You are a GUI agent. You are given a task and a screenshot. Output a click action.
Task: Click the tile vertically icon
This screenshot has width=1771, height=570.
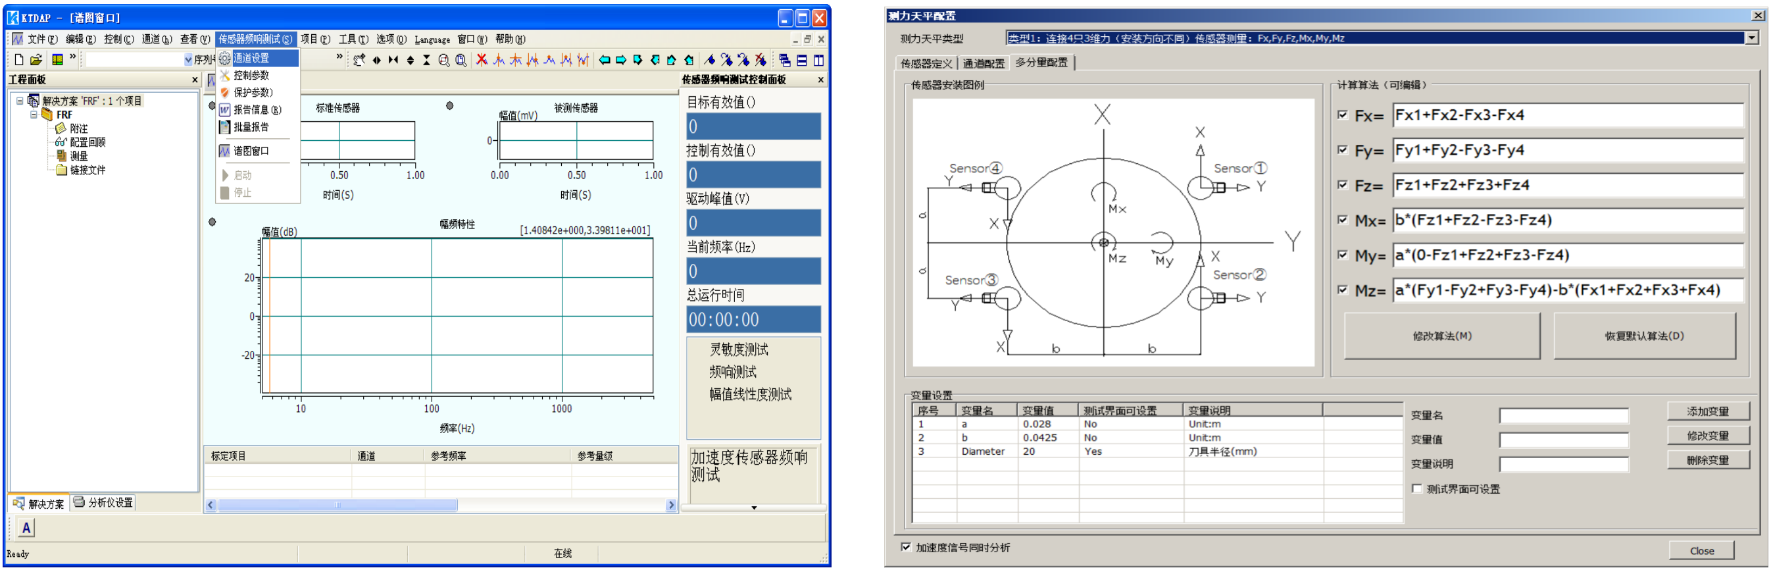(x=819, y=61)
